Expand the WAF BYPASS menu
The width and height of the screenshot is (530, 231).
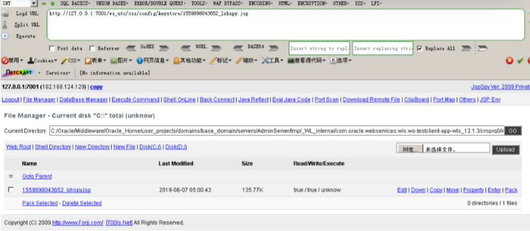coord(228,3)
